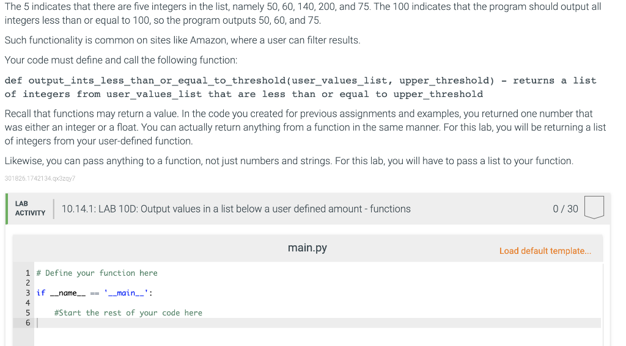Viewport: 626px width, 346px height.
Task: Click the lab score badge icon
Action: click(594, 207)
